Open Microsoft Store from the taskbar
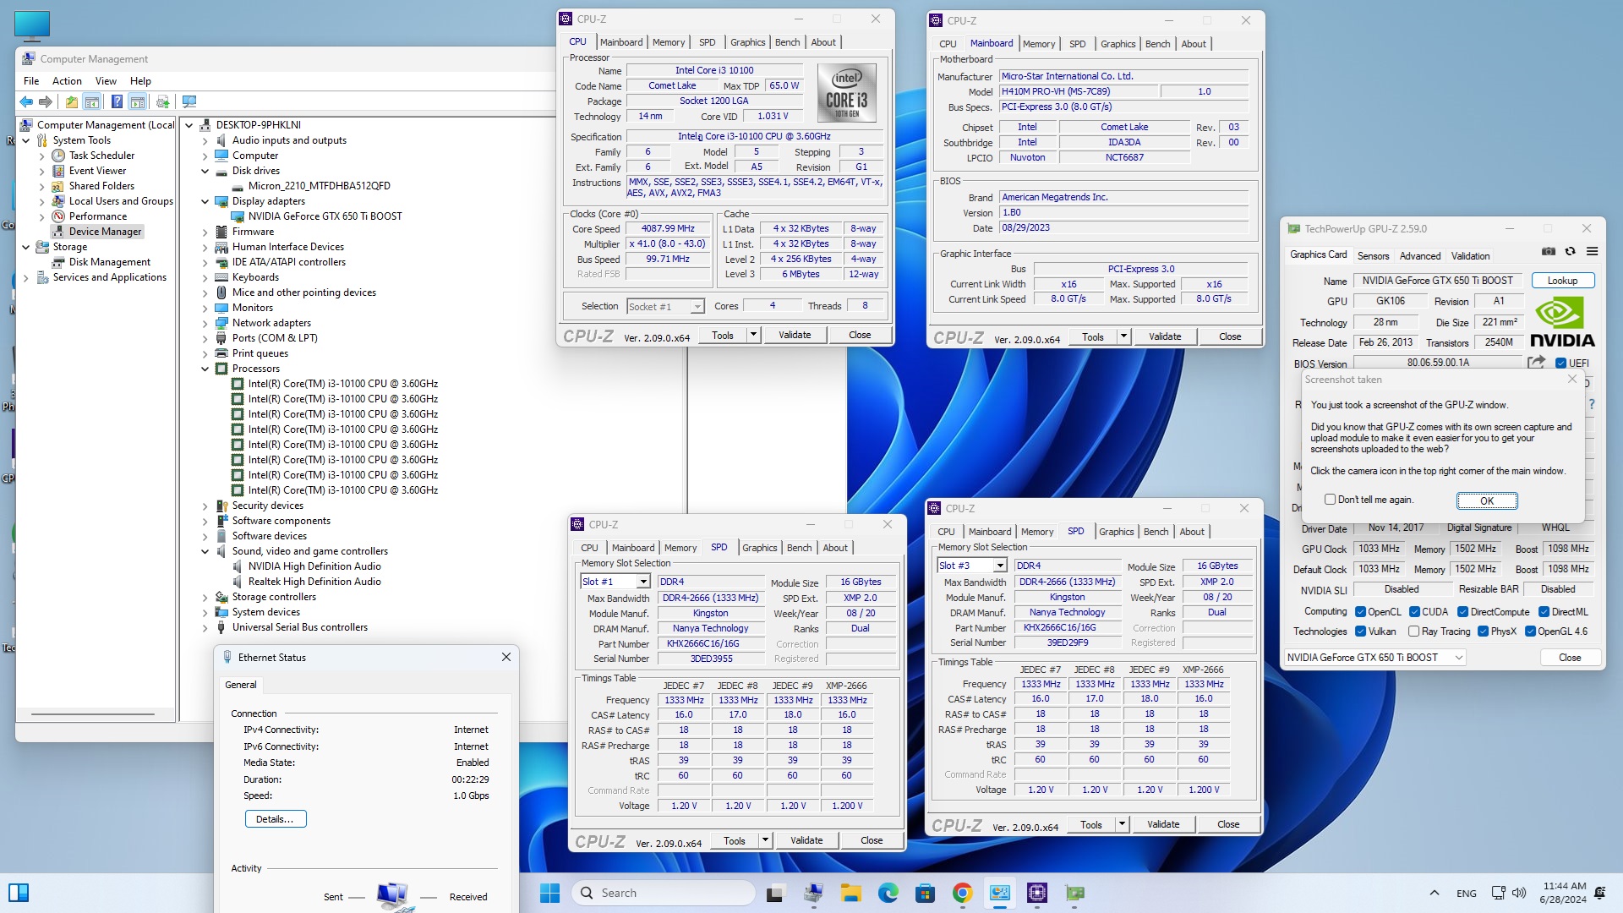1623x913 pixels. pyautogui.click(x=925, y=893)
